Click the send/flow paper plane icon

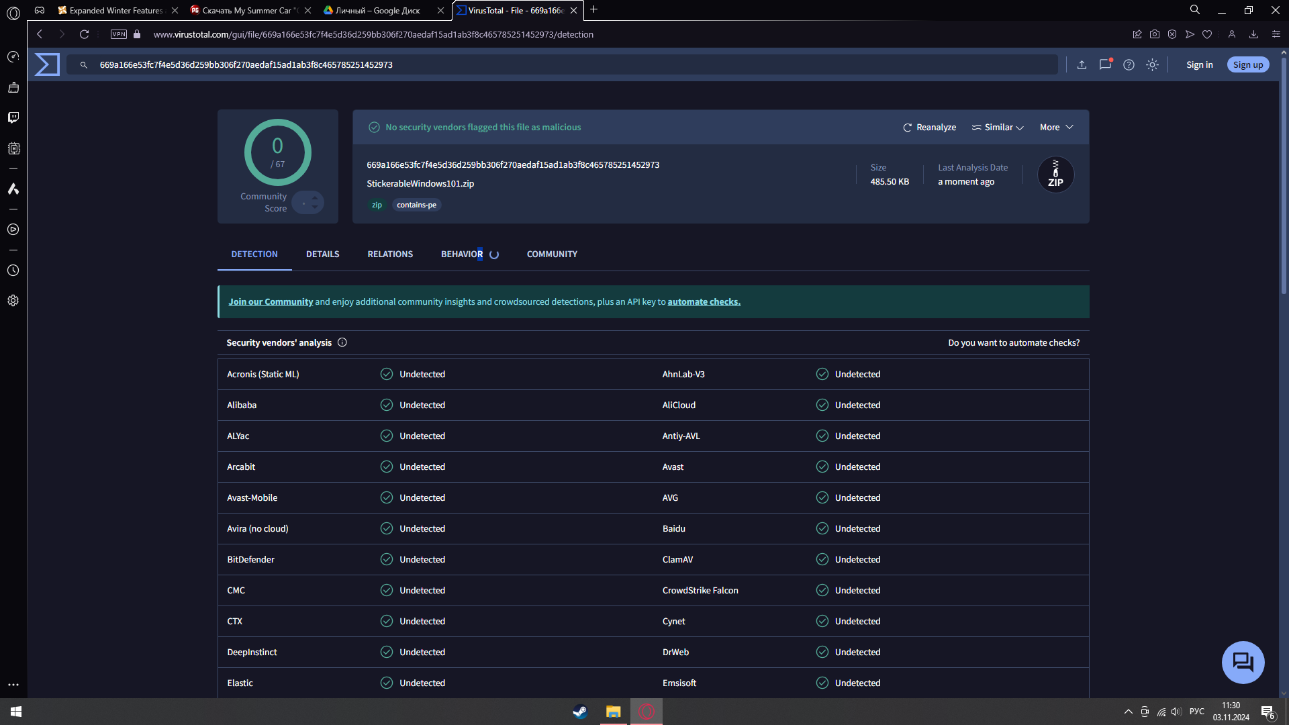point(1190,34)
